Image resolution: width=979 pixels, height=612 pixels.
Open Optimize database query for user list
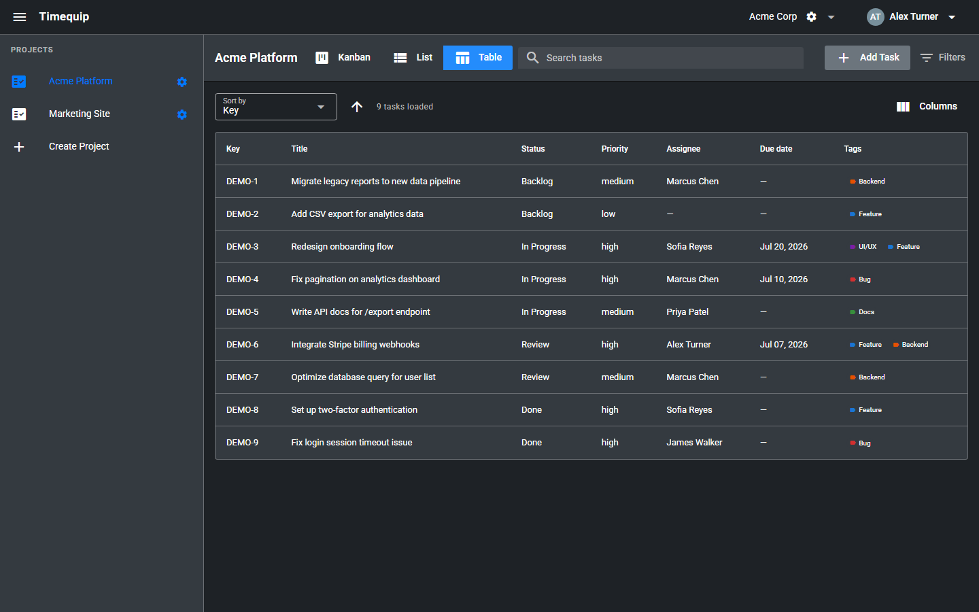pos(363,377)
